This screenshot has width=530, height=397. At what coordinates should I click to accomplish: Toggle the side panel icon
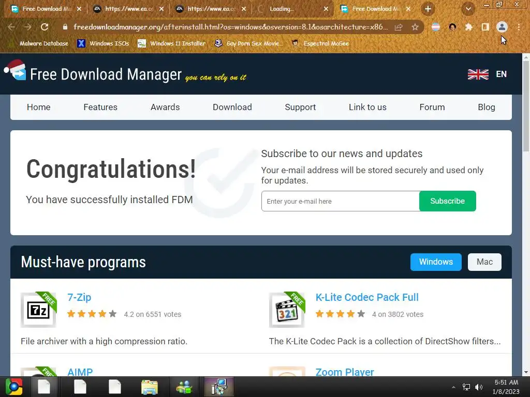tap(485, 27)
